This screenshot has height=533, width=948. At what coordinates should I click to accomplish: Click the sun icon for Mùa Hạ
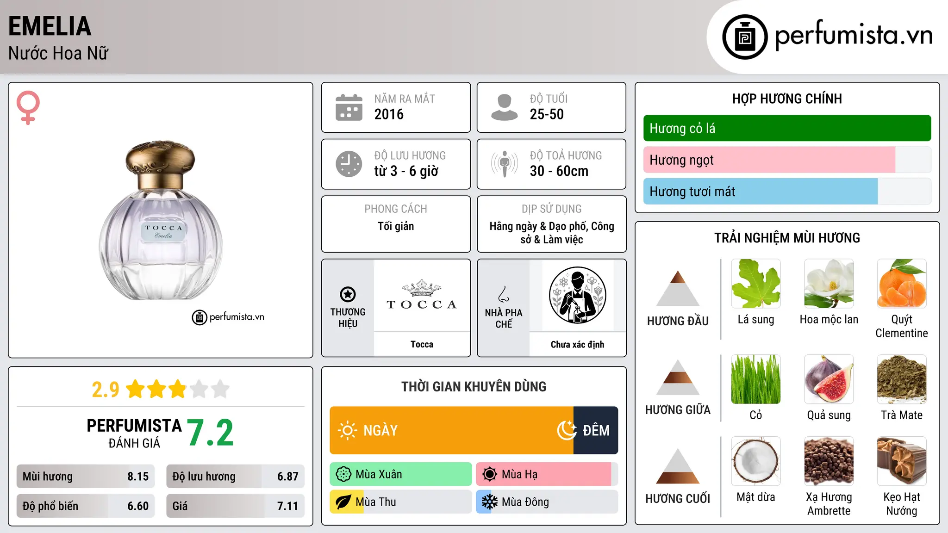(490, 474)
